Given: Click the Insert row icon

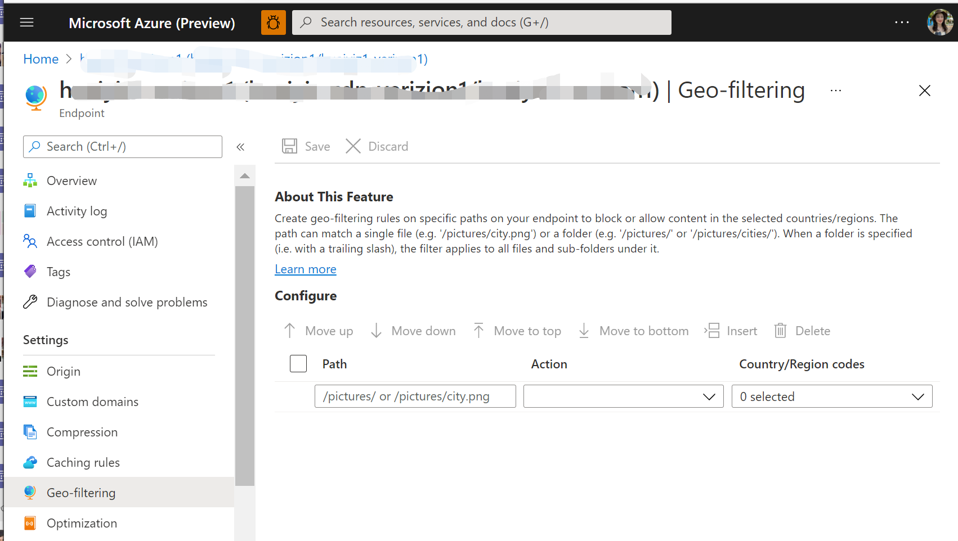Looking at the screenshot, I should pos(713,331).
